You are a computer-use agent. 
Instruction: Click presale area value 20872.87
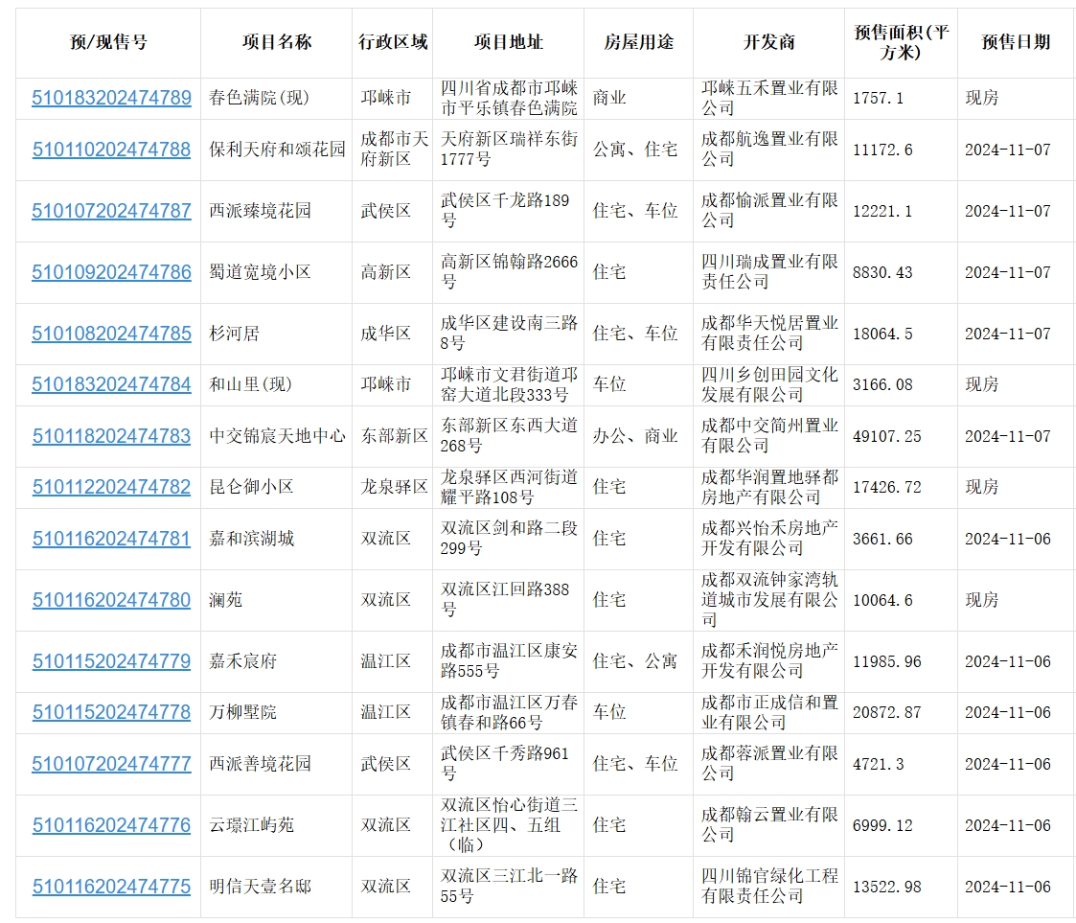[x=886, y=713]
